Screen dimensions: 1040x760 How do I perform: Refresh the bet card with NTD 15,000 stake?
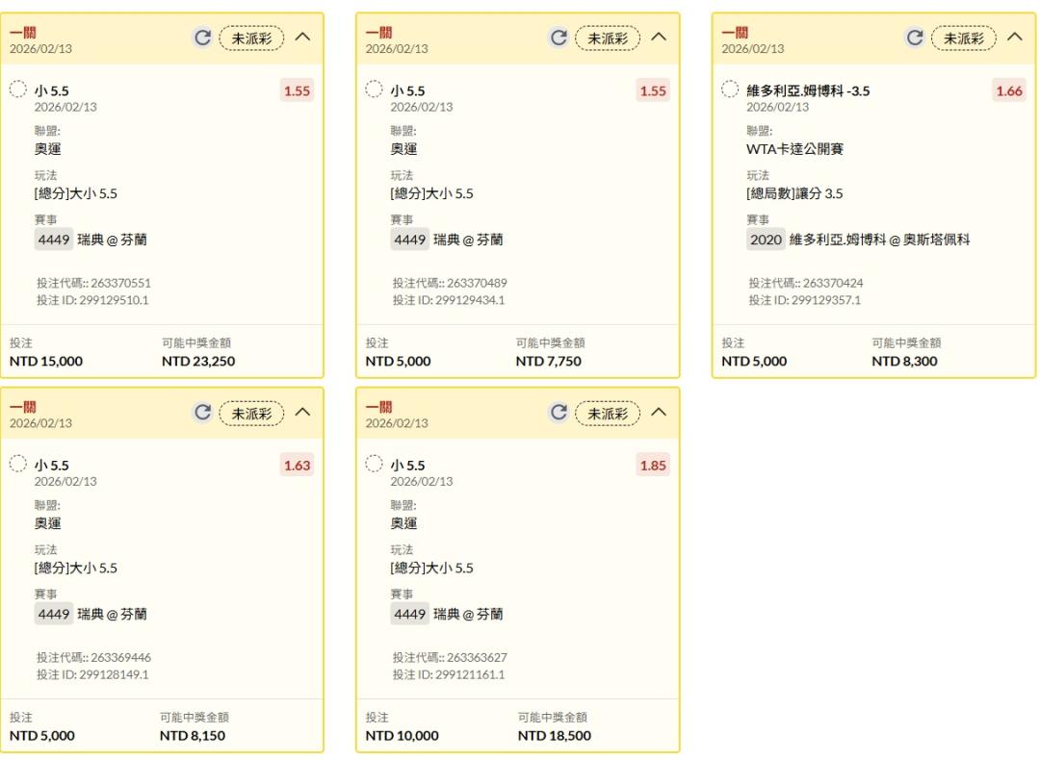tap(202, 38)
